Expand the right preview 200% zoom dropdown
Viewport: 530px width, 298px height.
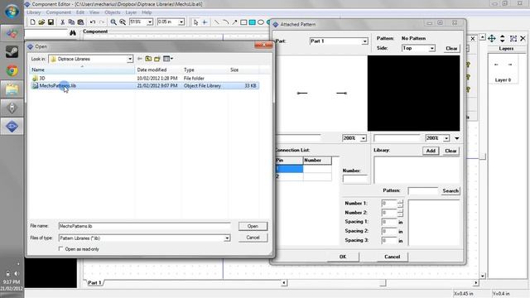coord(446,138)
